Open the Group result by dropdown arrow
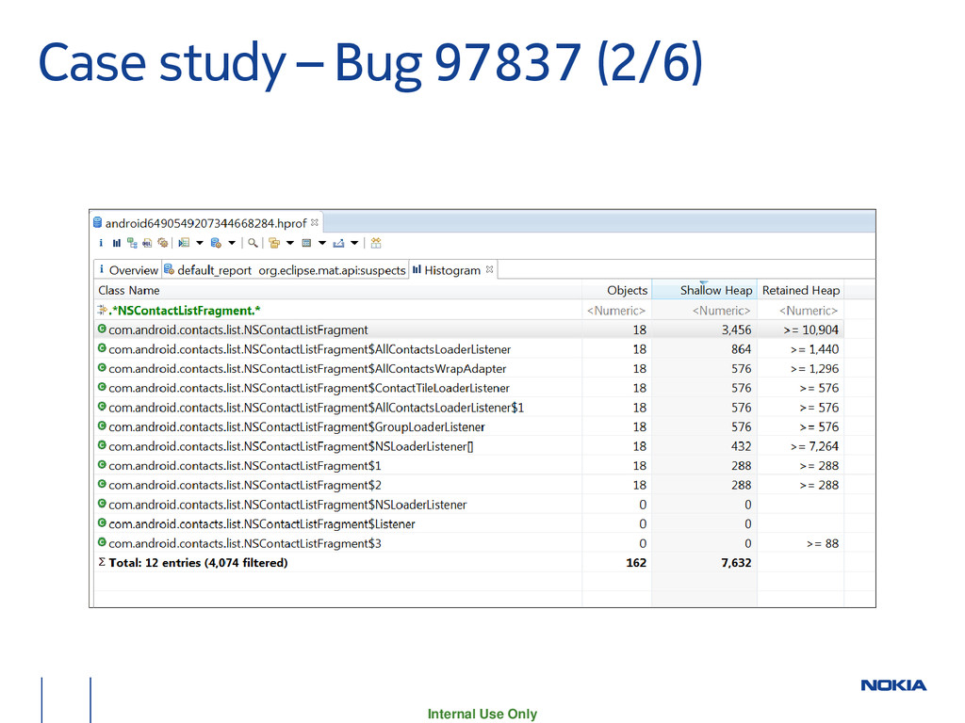Image resolution: width=965 pixels, height=723 pixels. coord(290,243)
